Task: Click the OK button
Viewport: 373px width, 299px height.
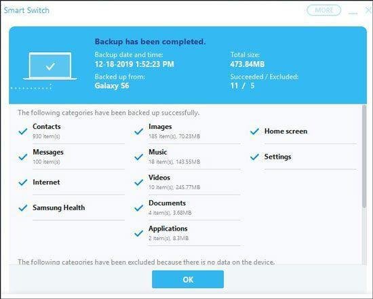Action: click(188, 279)
